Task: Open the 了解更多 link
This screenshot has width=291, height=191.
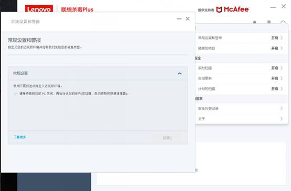Action: [x=19, y=137]
